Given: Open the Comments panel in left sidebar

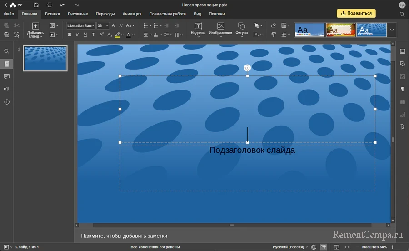Looking at the screenshot, I should pos(6,76).
